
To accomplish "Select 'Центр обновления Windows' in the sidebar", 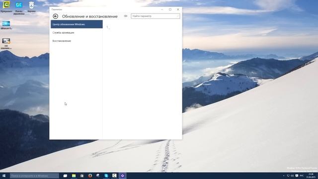I will 77,24.
